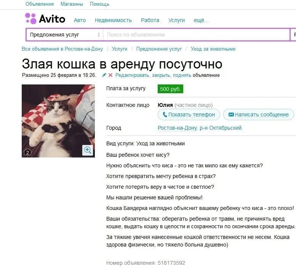296x272 pixels.
Task: Click the phone icon in Показать телефон
Action: 165,115
